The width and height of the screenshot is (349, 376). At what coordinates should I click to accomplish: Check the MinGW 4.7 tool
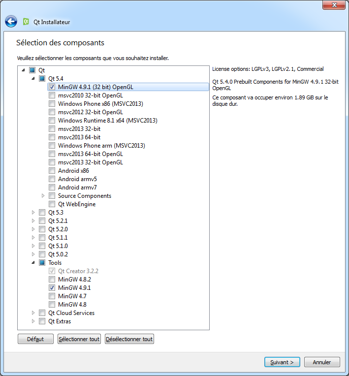coord(52,296)
